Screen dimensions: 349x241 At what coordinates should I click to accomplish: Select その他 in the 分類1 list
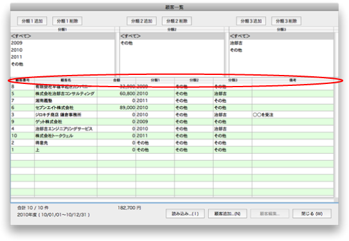63,64
